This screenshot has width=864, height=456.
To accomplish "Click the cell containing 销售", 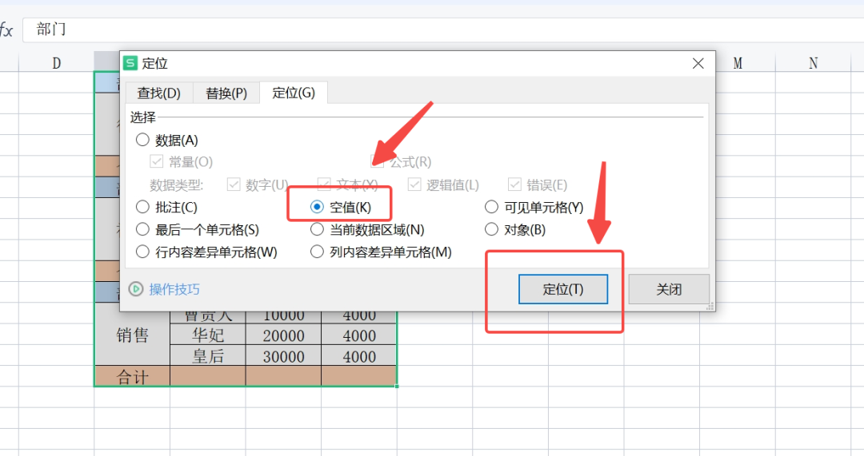I will point(132,335).
